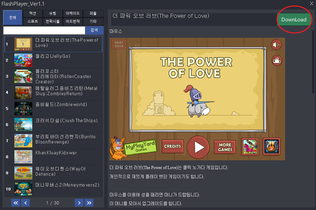Select KhanKluayKidswar list title
Viewport: 316px width, 210px height.
click(x=56, y=153)
